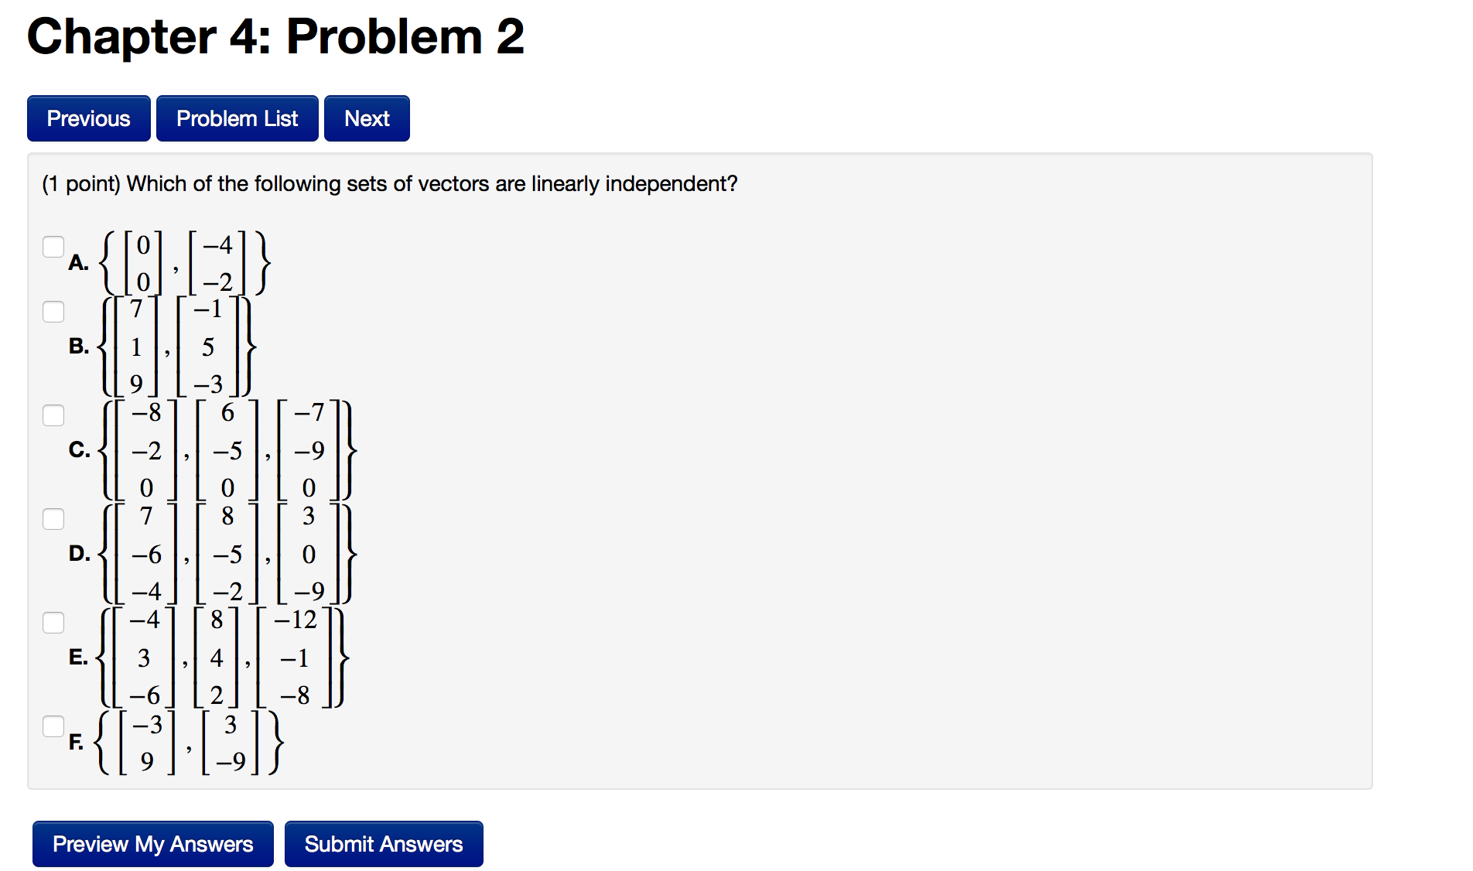Click the Chapter 4: Problem 2 heading

pos(275,36)
